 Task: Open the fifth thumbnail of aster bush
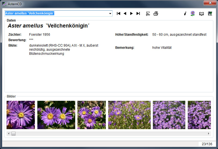pos(169,115)
